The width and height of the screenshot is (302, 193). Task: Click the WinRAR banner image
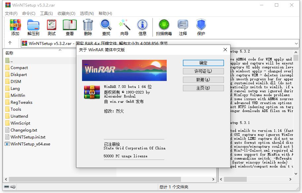click(124, 70)
